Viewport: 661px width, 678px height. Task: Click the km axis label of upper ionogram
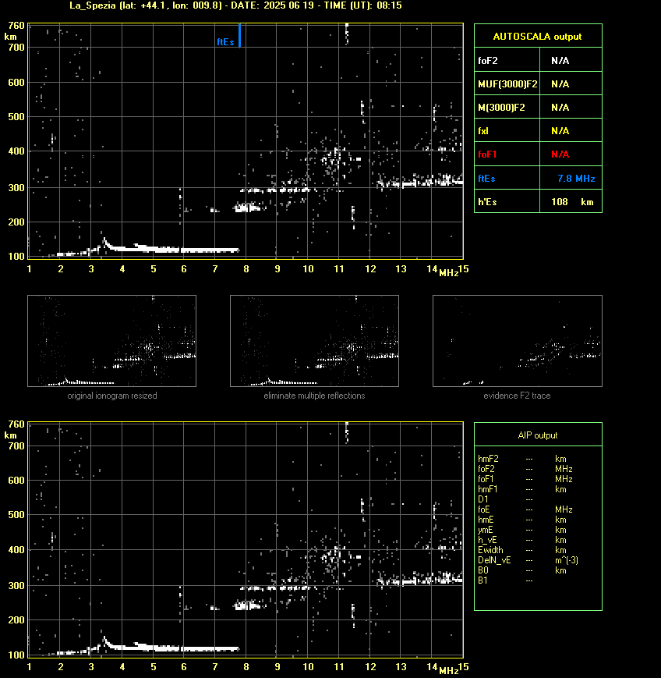(x=10, y=37)
